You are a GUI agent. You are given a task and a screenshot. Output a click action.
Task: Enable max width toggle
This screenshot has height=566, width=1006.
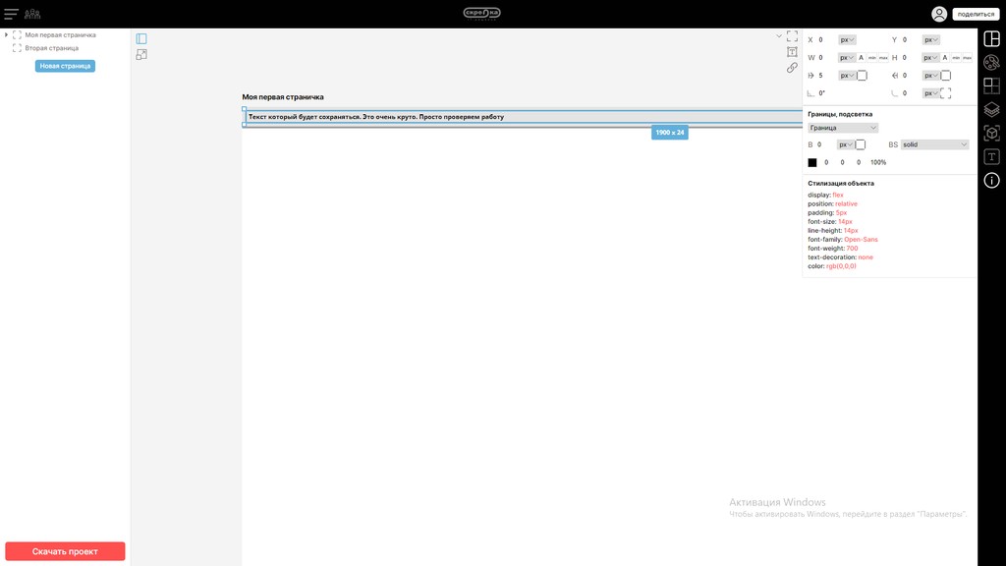click(x=883, y=58)
